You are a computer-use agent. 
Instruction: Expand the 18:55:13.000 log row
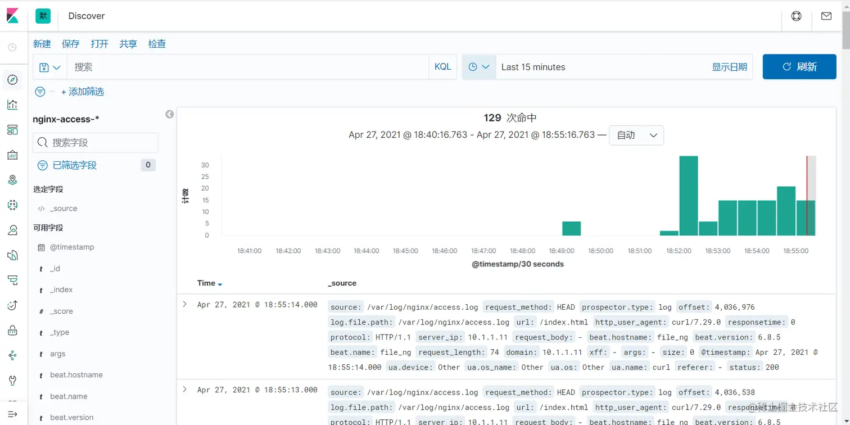(184, 389)
